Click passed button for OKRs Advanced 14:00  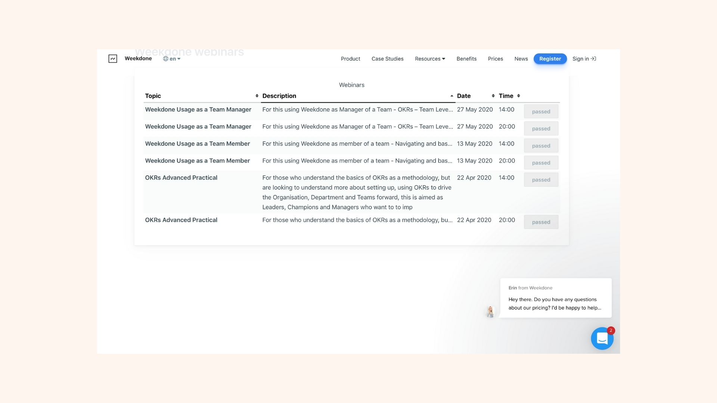541,180
